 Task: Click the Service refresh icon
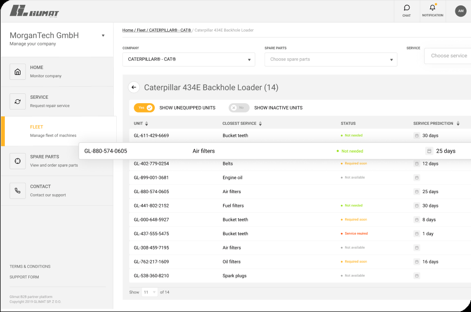point(18,101)
